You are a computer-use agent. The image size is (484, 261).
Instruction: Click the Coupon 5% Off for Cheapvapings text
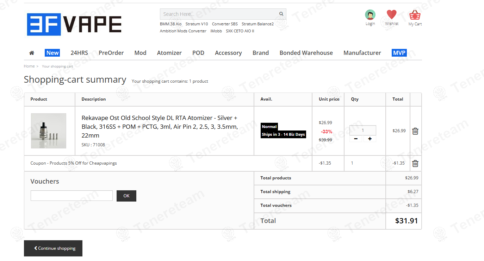point(74,163)
